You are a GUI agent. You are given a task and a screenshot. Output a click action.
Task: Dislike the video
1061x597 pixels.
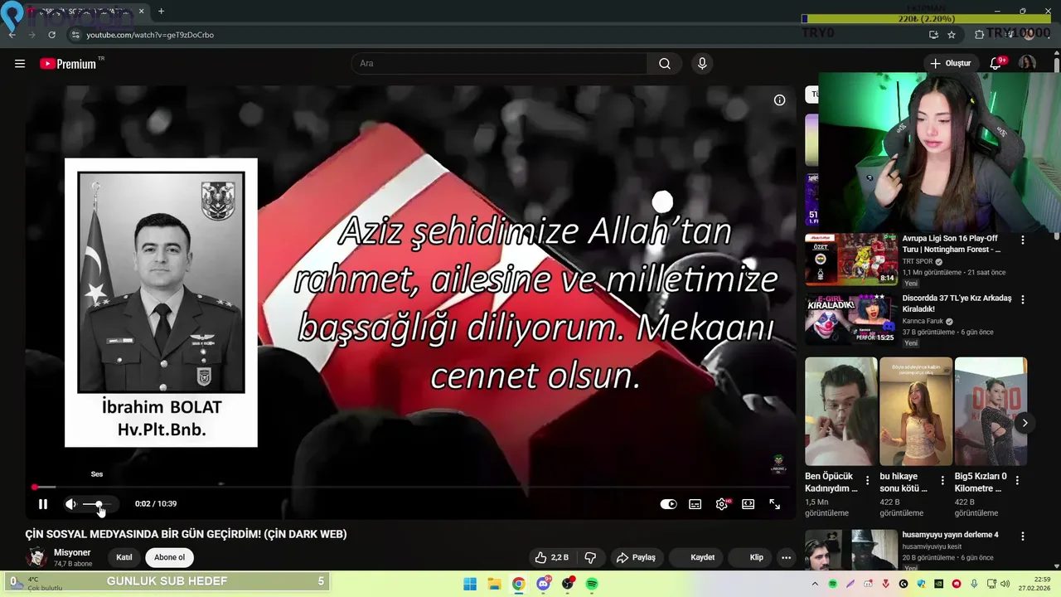coord(591,557)
